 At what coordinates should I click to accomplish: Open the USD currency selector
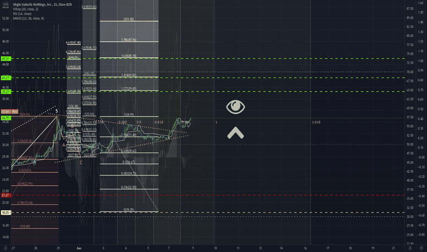click(5, 5)
